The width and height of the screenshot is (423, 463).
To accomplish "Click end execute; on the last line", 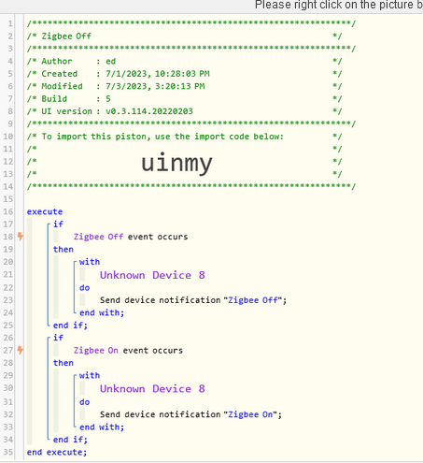I will 57,452.
